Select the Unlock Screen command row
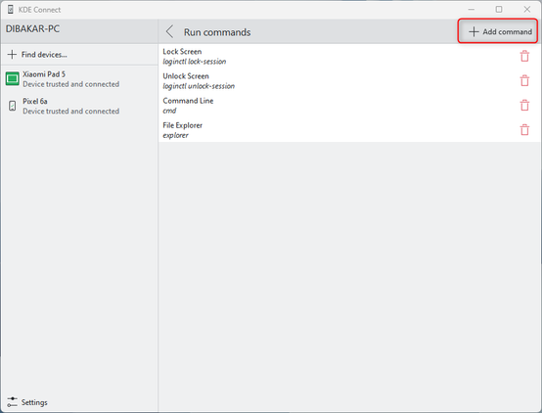Image resolution: width=542 pixels, height=413 pixels. tap(349, 80)
